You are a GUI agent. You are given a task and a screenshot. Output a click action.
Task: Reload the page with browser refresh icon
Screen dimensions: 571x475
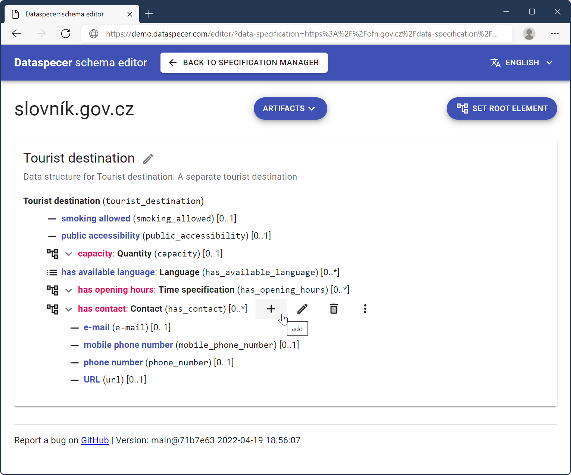[66, 34]
